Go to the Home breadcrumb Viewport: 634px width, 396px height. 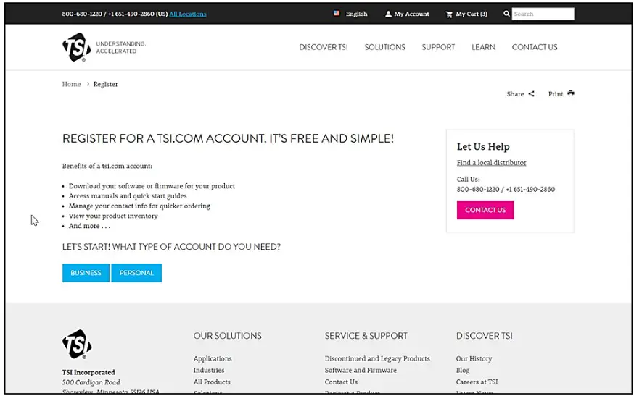71,84
